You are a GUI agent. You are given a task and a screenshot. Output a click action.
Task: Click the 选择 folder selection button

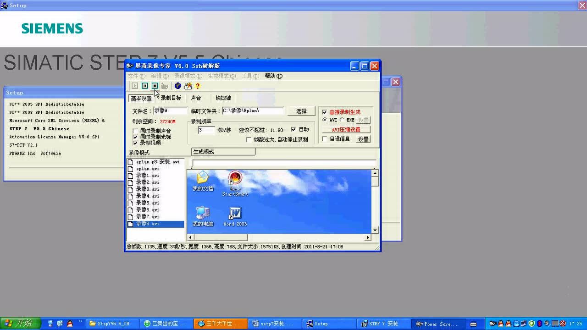(x=301, y=110)
